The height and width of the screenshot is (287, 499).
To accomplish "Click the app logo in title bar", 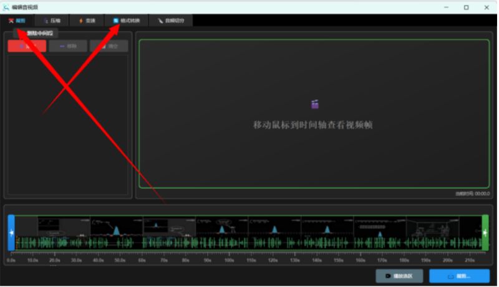I will [6, 7].
